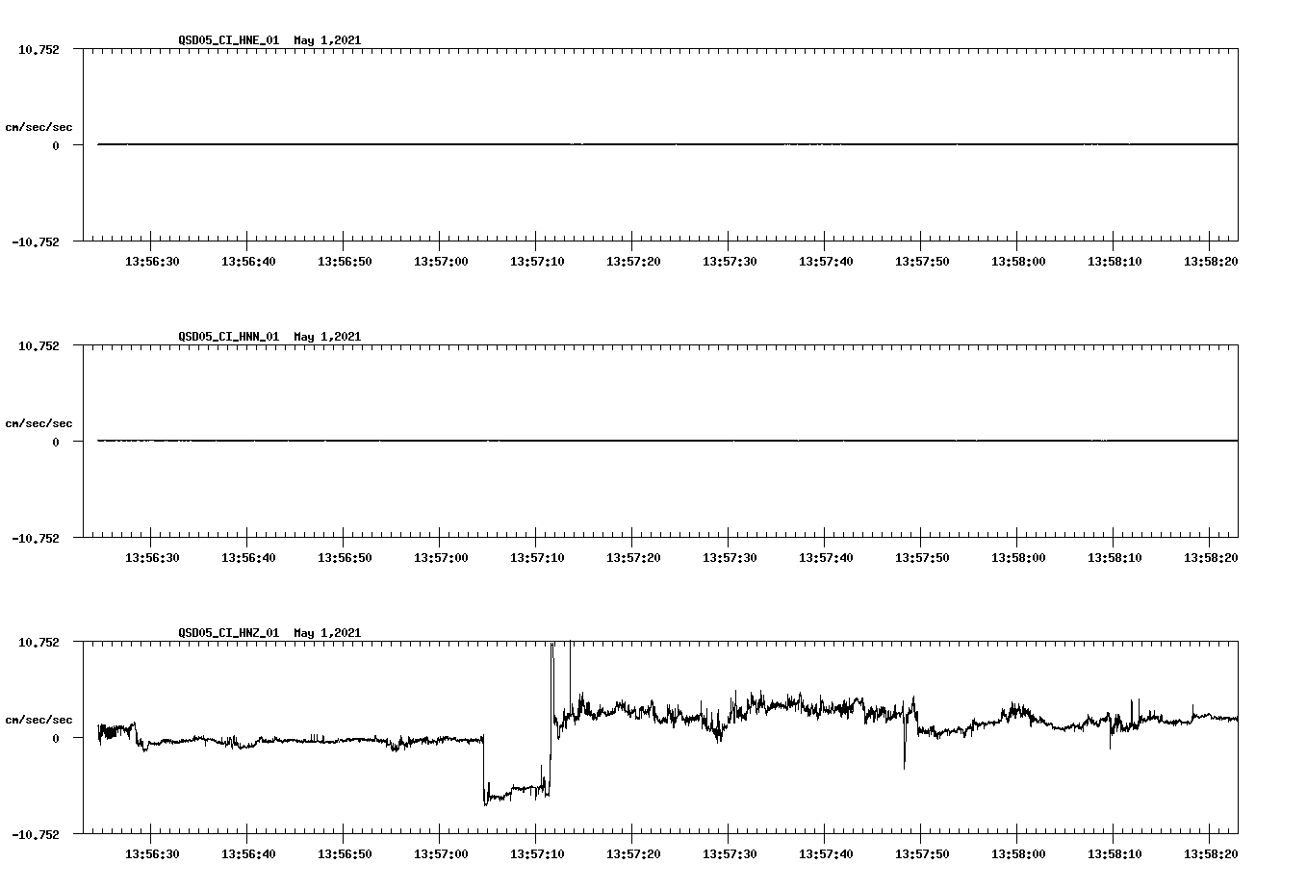Click the downward step at 13:57:05 on HNZ
This screenshot has height=889, width=1307.
[486, 770]
